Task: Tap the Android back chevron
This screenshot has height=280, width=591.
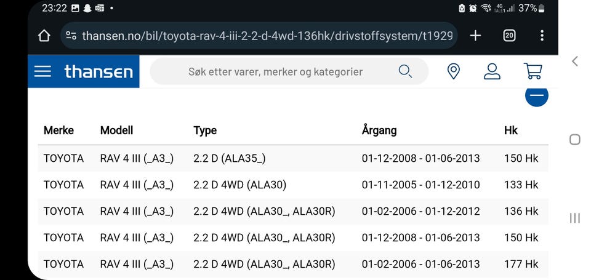Action: click(x=575, y=62)
